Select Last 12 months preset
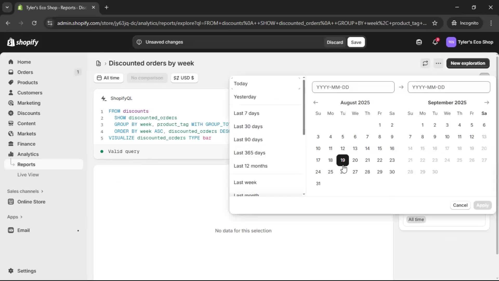 [x=266, y=166]
